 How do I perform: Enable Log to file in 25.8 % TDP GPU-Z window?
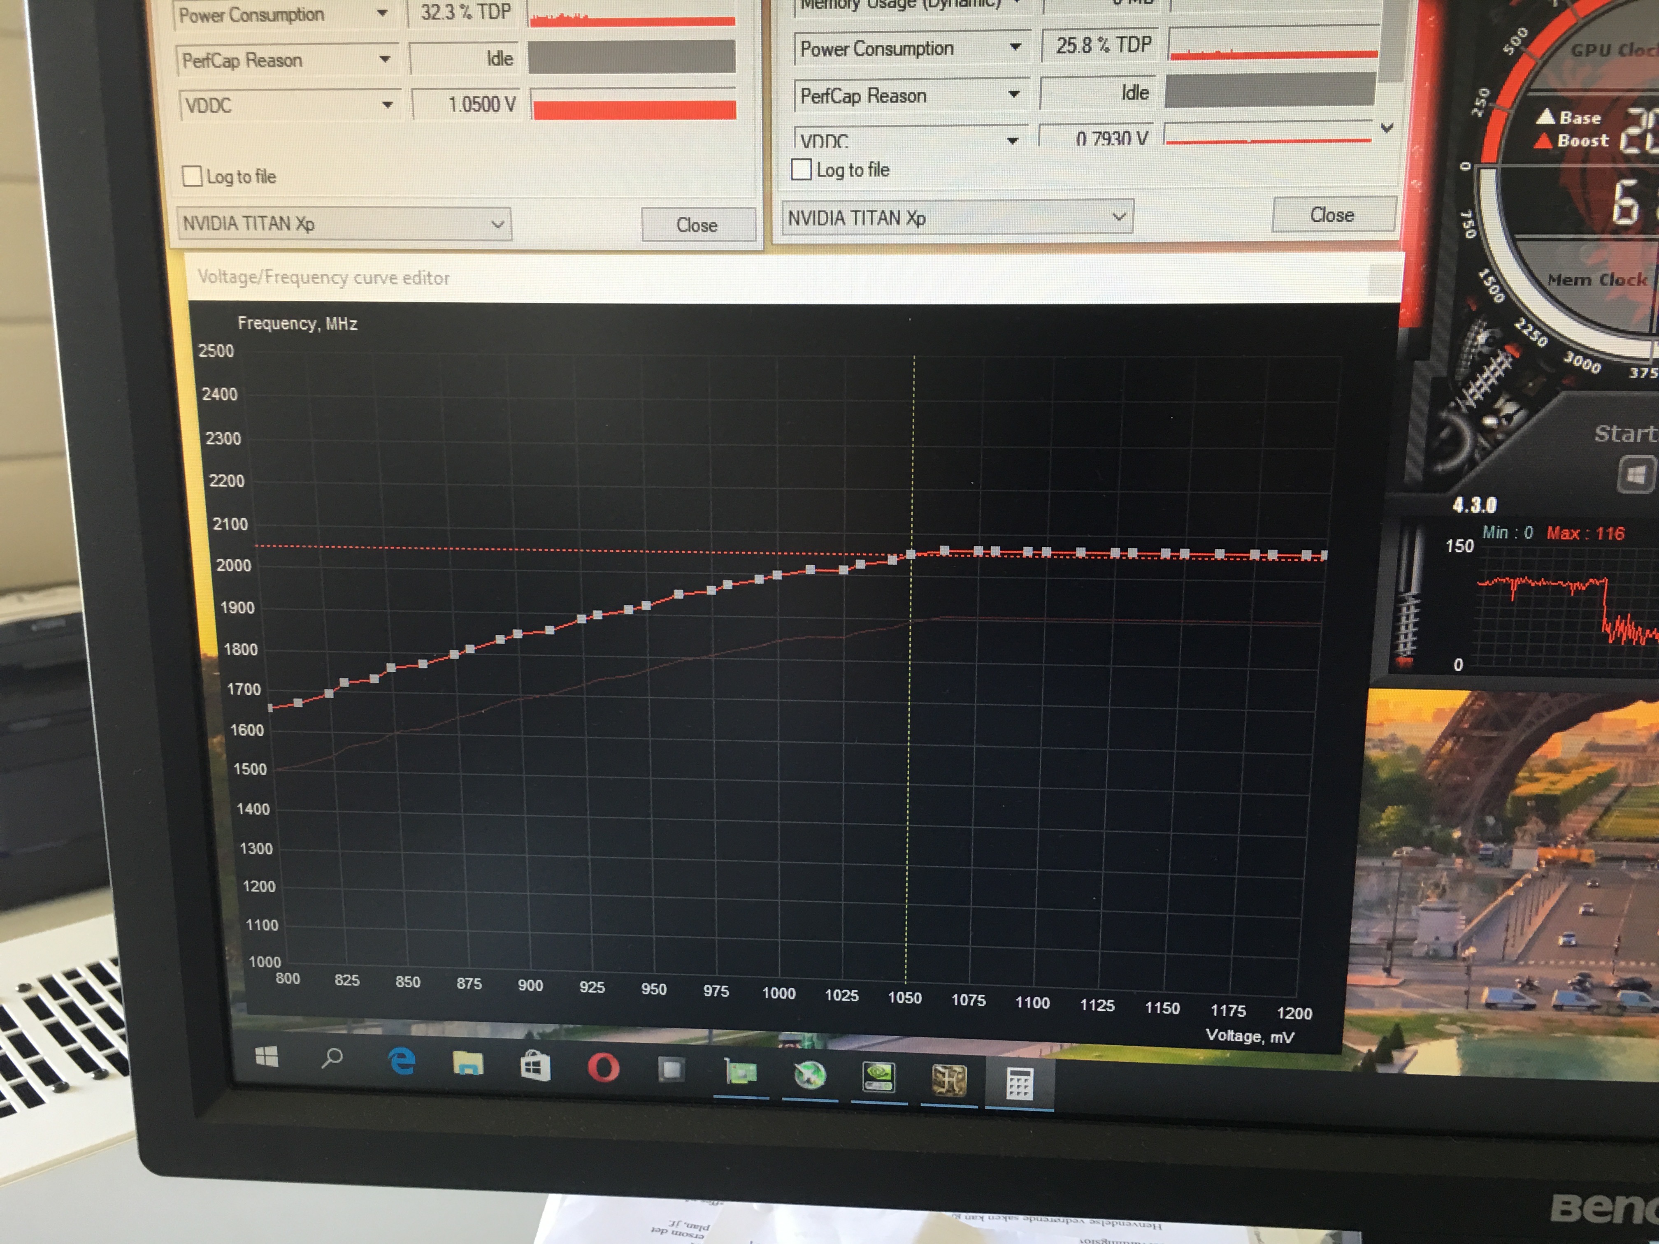coord(802,169)
